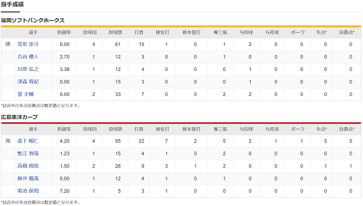Viewport: 363px width, 206px height.
Task: Open player link 尾形 崇斗
Action: click(28, 44)
